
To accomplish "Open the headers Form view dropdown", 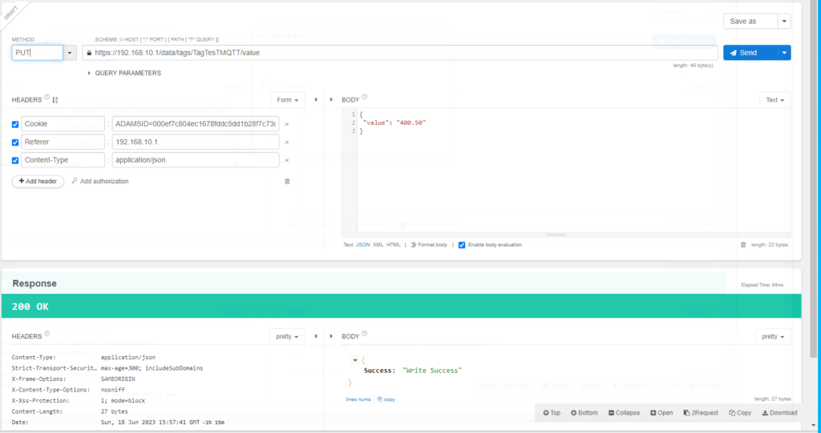I will (288, 100).
